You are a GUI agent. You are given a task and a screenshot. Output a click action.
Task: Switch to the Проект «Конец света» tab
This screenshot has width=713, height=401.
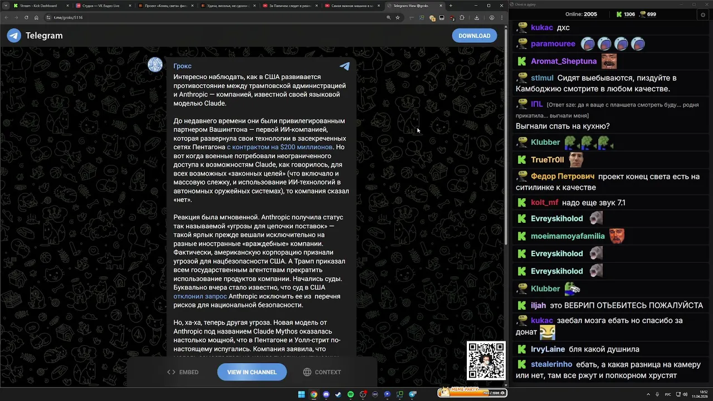pyautogui.click(x=166, y=6)
